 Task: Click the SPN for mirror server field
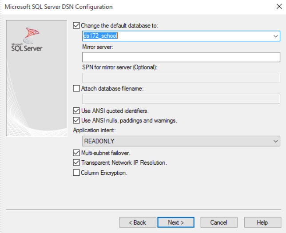(181, 78)
